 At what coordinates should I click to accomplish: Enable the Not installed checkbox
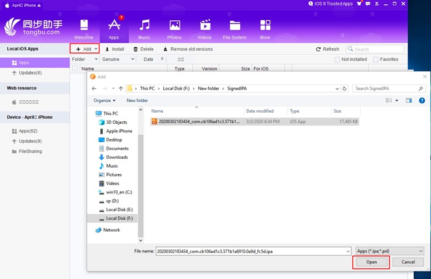[337, 59]
